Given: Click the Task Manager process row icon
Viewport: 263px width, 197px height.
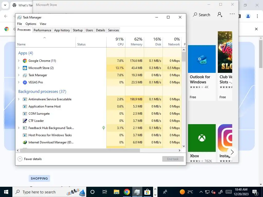Looking at the screenshot, I should [25, 75].
